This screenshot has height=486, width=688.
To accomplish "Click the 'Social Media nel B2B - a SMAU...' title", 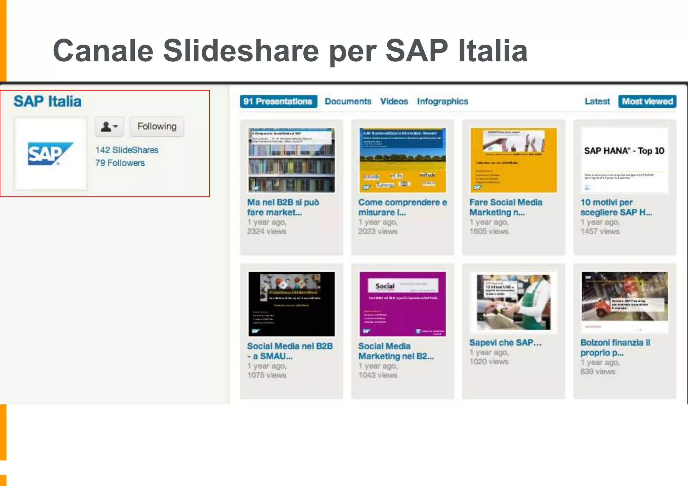I will 290,351.
